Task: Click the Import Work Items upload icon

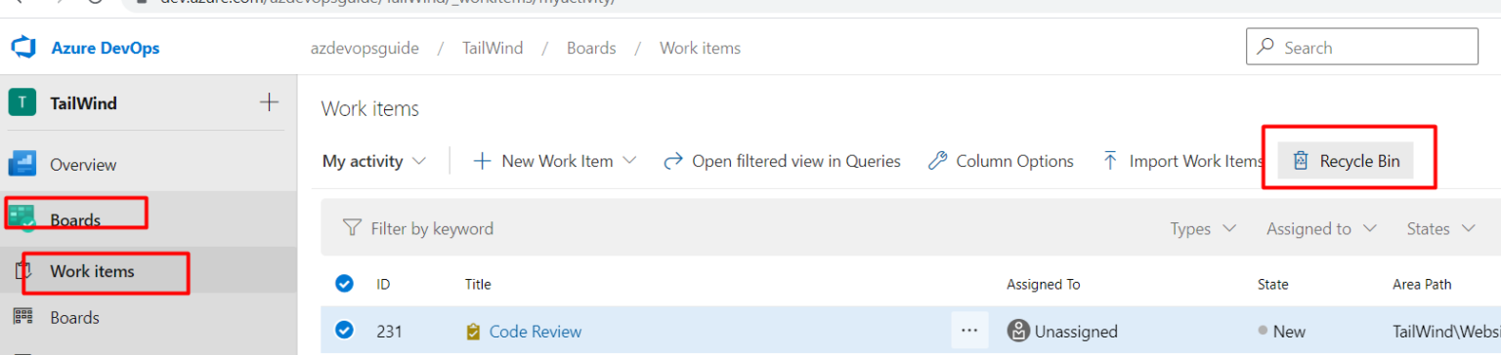Action: click(x=1110, y=161)
